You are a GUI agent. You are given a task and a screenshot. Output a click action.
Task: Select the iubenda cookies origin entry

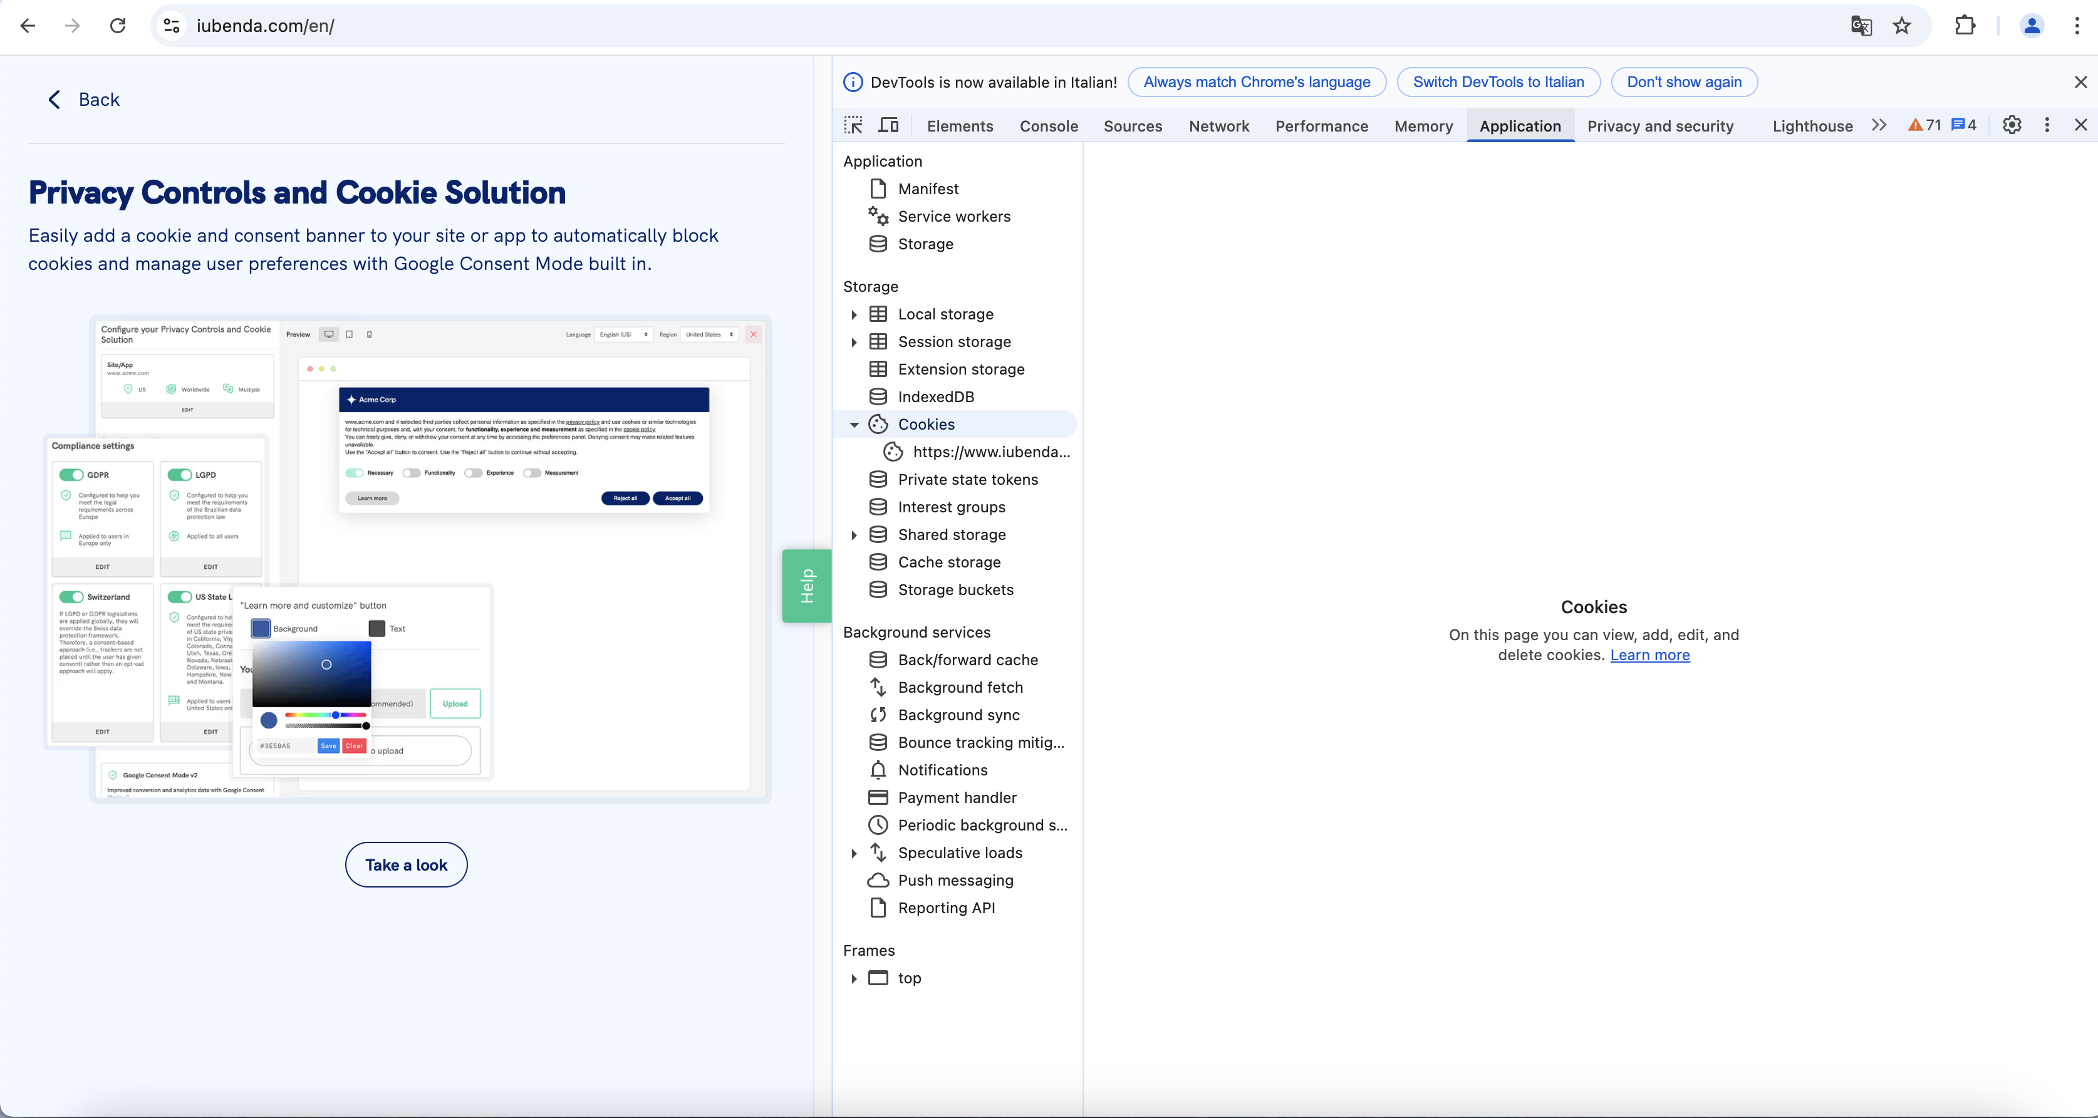990,452
